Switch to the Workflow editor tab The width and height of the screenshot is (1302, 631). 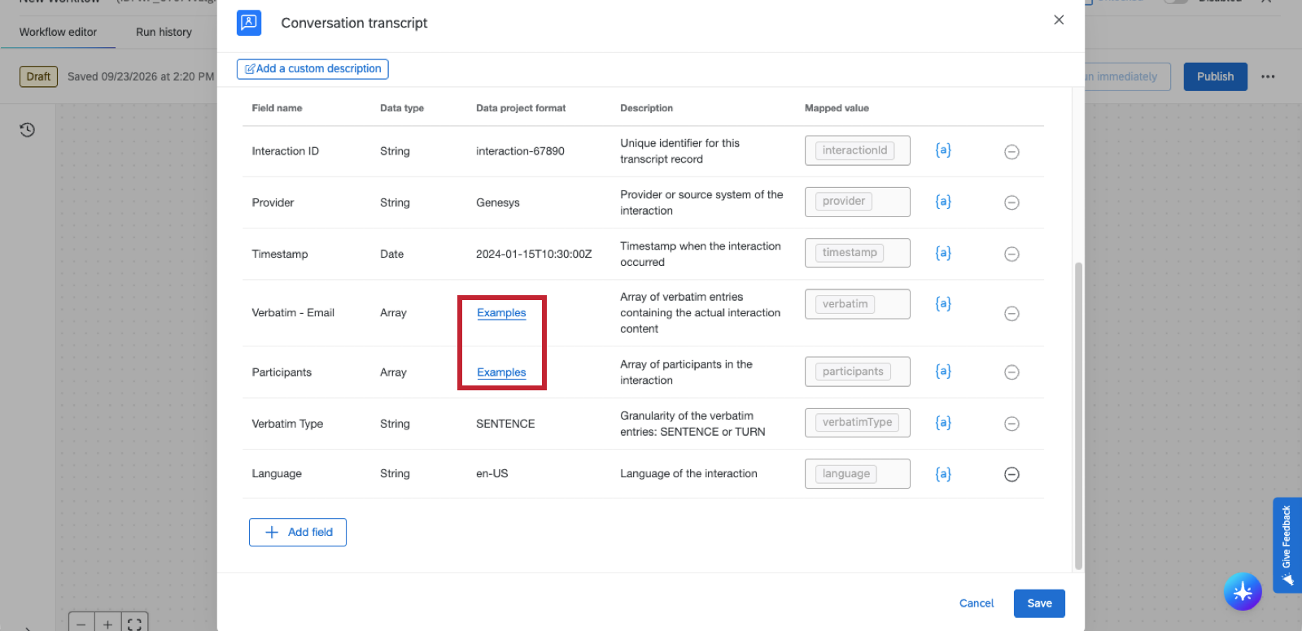click(x=58, y=32)
